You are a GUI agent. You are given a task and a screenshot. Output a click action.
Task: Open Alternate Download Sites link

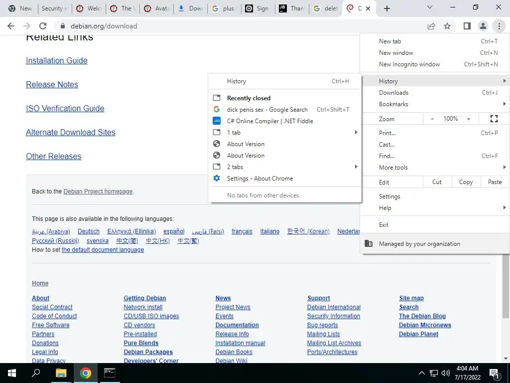[71, 132]
